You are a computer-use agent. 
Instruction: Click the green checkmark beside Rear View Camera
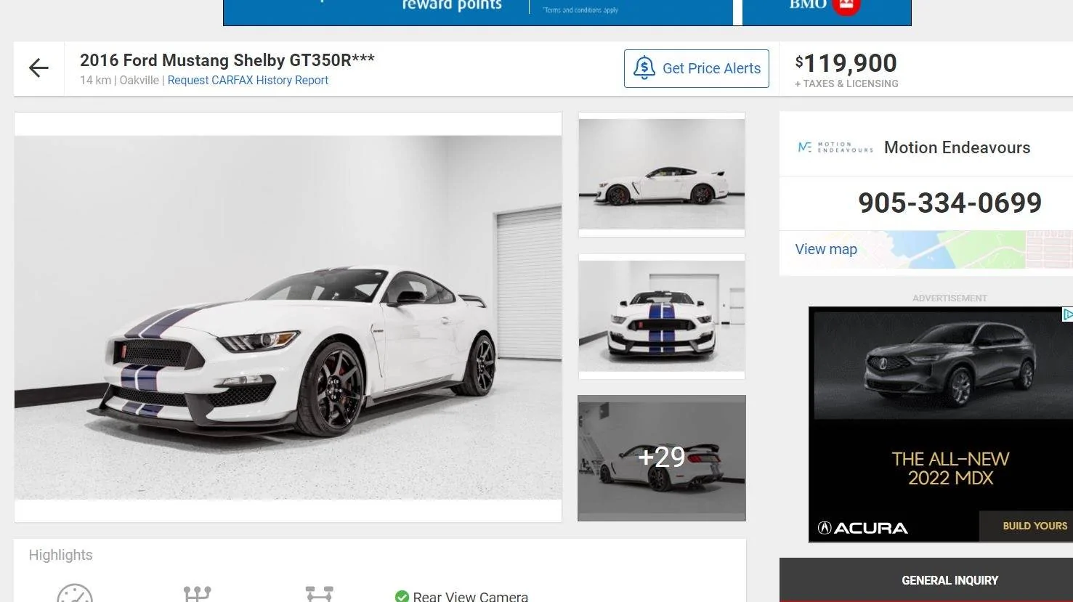pyautogui.click(x=402, y=597)
